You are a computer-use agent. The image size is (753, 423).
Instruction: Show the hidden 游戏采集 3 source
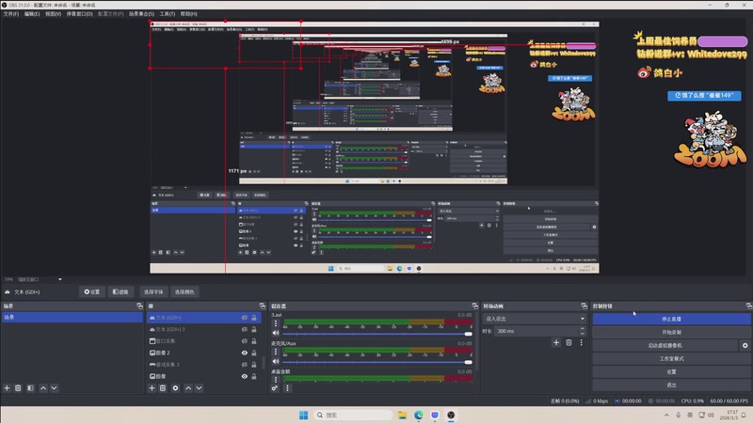point(245,365)
